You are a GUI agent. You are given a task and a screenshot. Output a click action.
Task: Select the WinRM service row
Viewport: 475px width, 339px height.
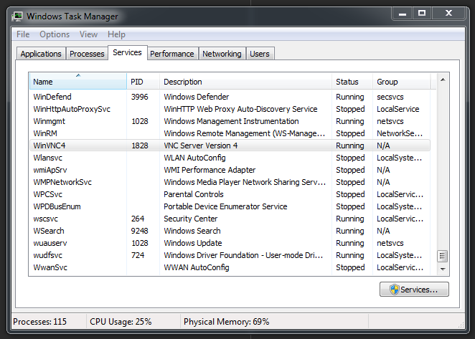click(x=230, y=133)
